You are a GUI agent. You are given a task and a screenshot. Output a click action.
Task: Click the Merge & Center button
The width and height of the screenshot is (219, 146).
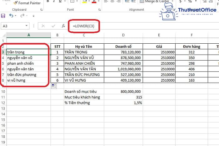pos(156,2)
